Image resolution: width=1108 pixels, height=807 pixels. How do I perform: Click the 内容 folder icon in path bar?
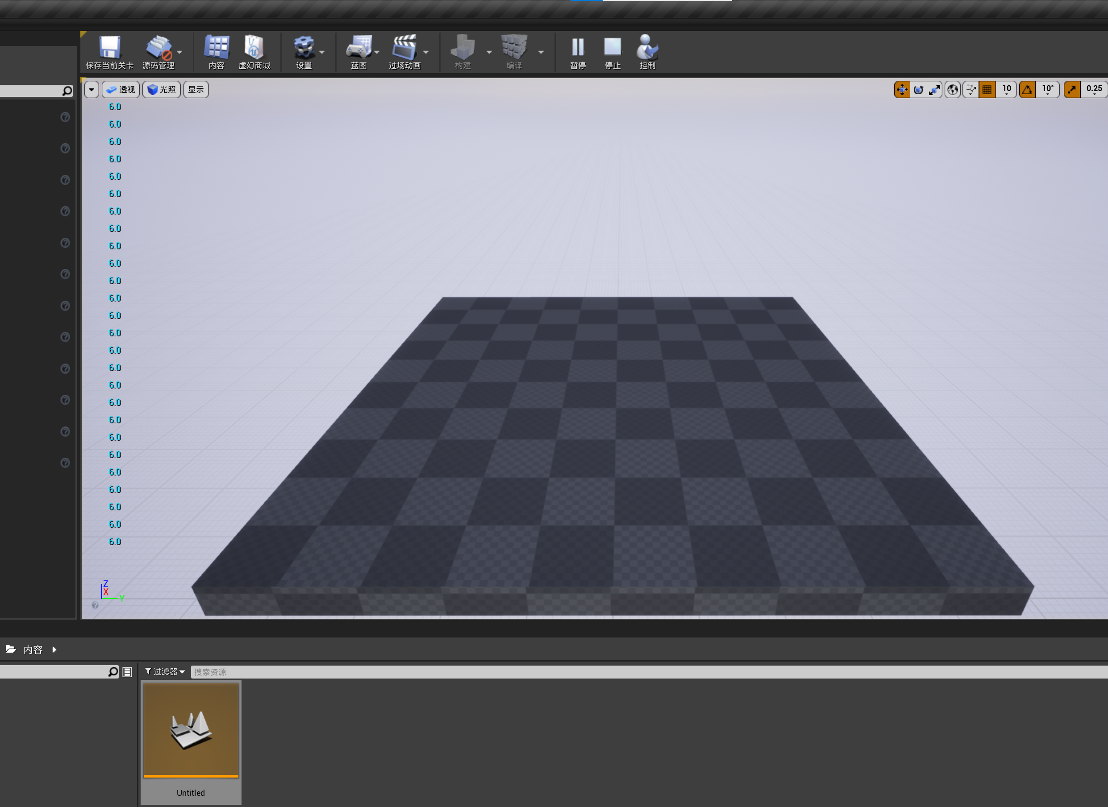pos(11,649)
